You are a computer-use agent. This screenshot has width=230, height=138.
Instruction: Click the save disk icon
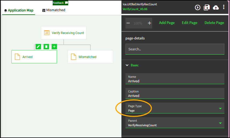[x=207, y=7]
